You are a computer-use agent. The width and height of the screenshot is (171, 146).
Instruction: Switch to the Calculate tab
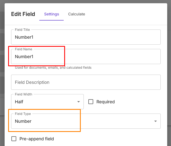pos(76,14)
